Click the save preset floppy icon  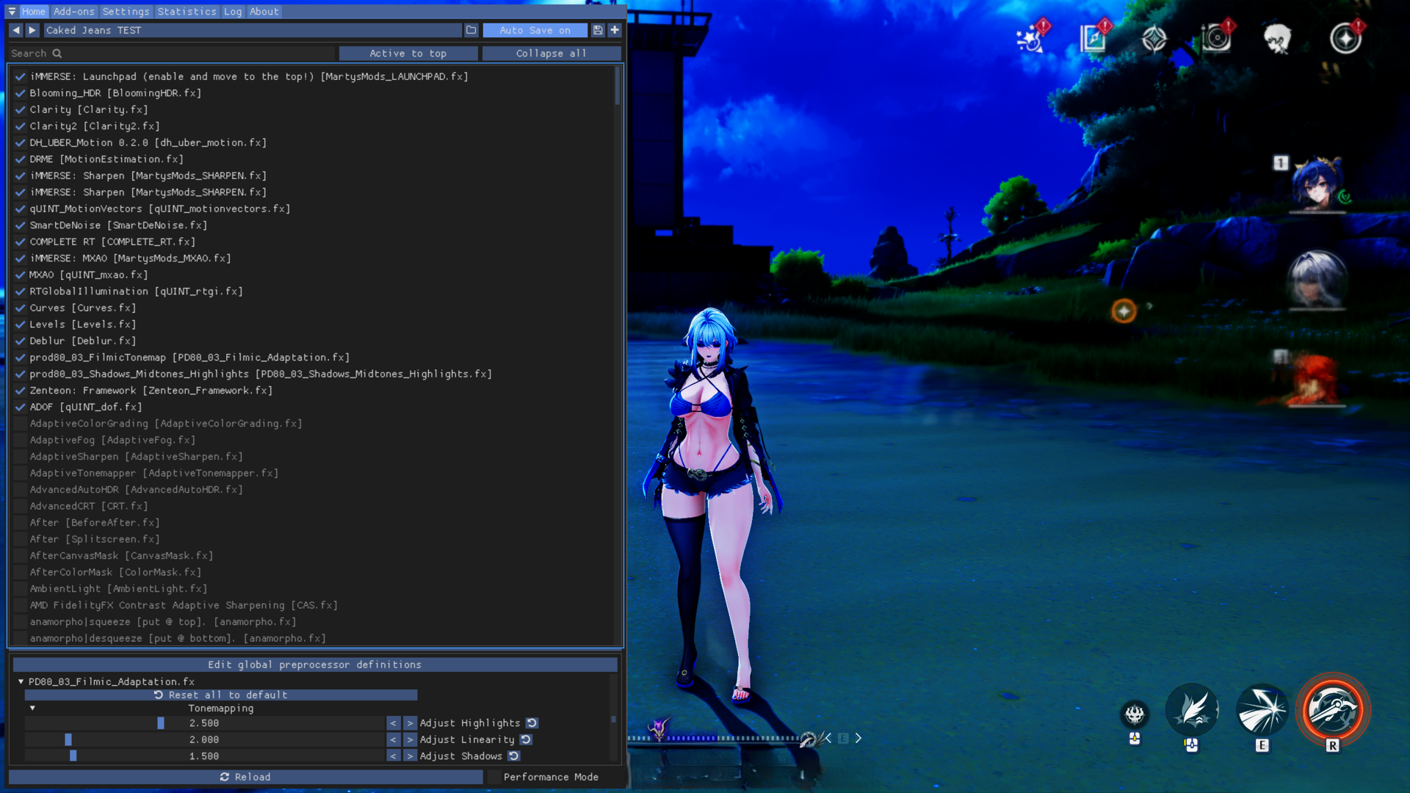coord(598,30)
